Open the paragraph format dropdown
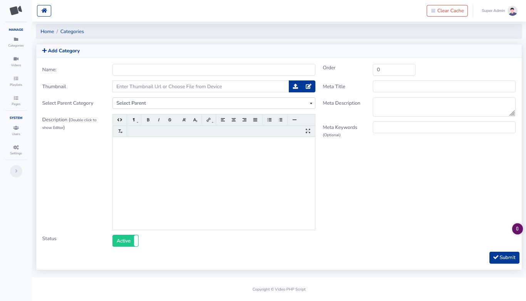Screen dimensions: 526x301 click(134, 120)
